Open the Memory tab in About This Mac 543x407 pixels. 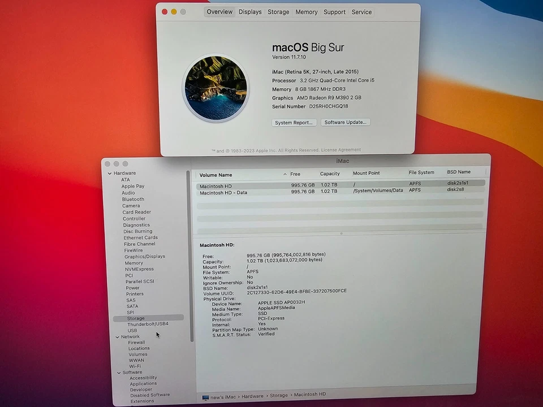pos(306,11)
